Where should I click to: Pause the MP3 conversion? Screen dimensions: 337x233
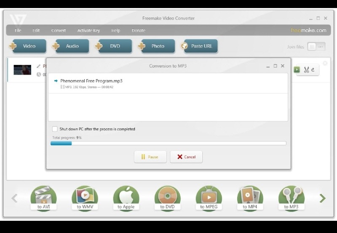[150, 157]
